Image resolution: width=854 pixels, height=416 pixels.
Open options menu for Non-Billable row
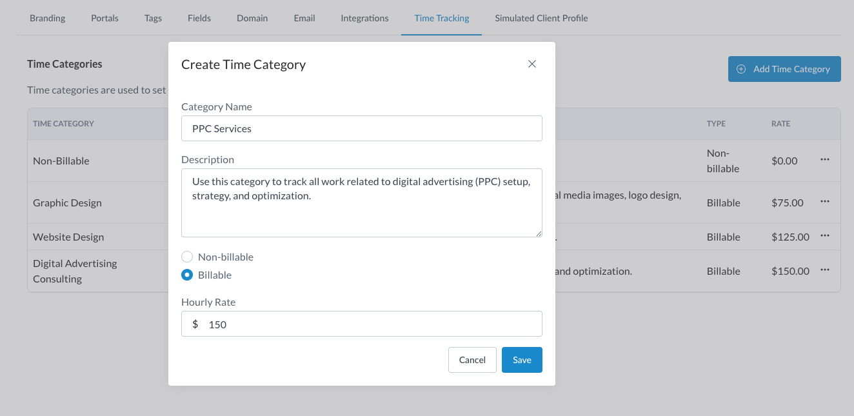[x=825, y=160]
